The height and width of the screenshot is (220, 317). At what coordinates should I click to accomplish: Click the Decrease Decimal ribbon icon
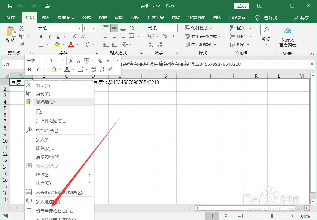(x=160, y=44)
